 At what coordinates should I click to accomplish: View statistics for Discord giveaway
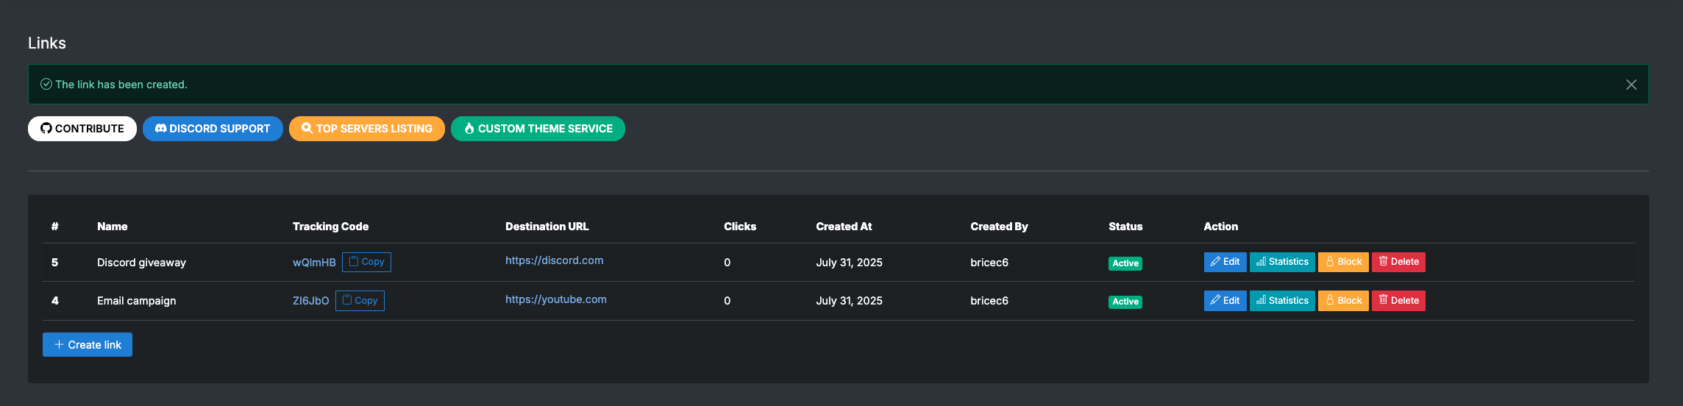[x=1282, y=262]
